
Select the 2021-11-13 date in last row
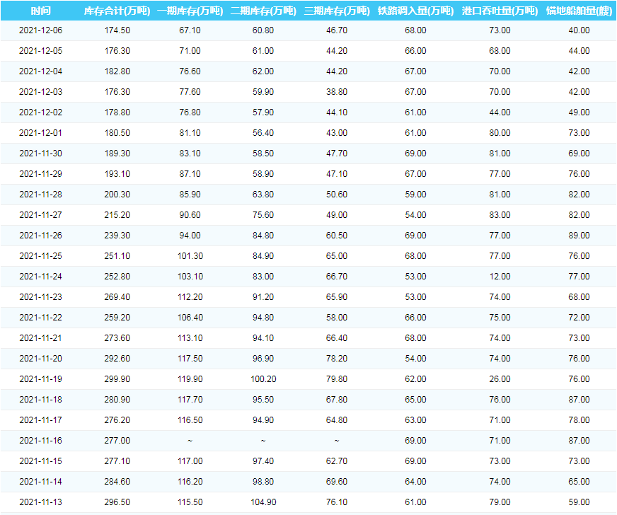[x=40, y=502]
